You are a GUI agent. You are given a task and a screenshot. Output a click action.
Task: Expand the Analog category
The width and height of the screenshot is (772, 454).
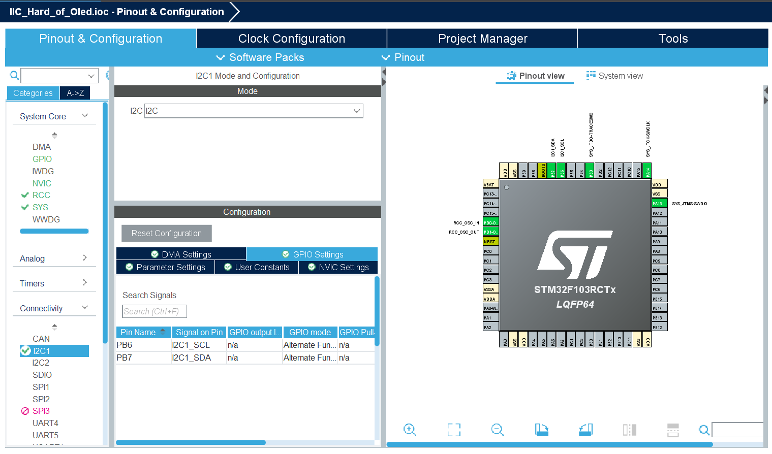[85, 258]
